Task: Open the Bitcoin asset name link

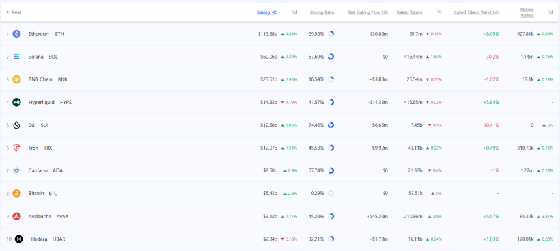Action: pos(36,194)
